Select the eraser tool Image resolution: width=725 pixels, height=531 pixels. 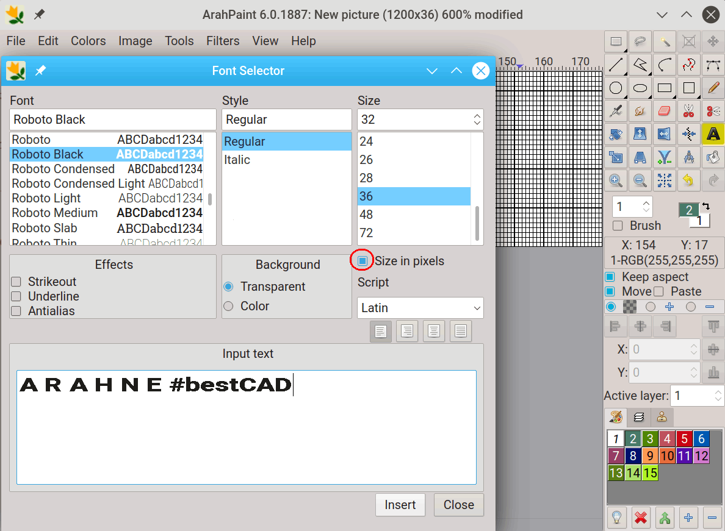[x=665, y=111]
